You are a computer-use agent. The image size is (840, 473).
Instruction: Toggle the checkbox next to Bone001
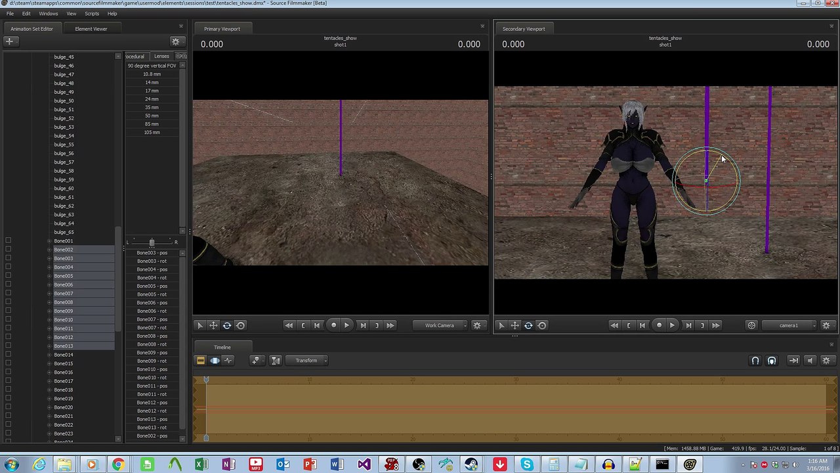point(8,241)
